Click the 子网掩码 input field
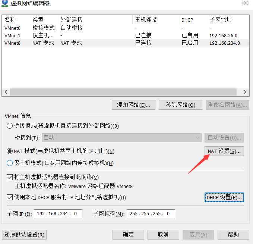Viewport: 253px width, 244px height. click(151, 214)
